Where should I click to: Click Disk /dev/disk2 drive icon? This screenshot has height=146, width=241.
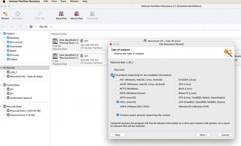pyautogui.click(x=55, y=56)
